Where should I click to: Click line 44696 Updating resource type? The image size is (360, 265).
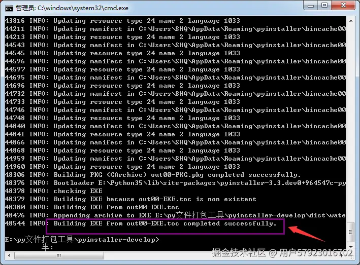click(122, 86)
